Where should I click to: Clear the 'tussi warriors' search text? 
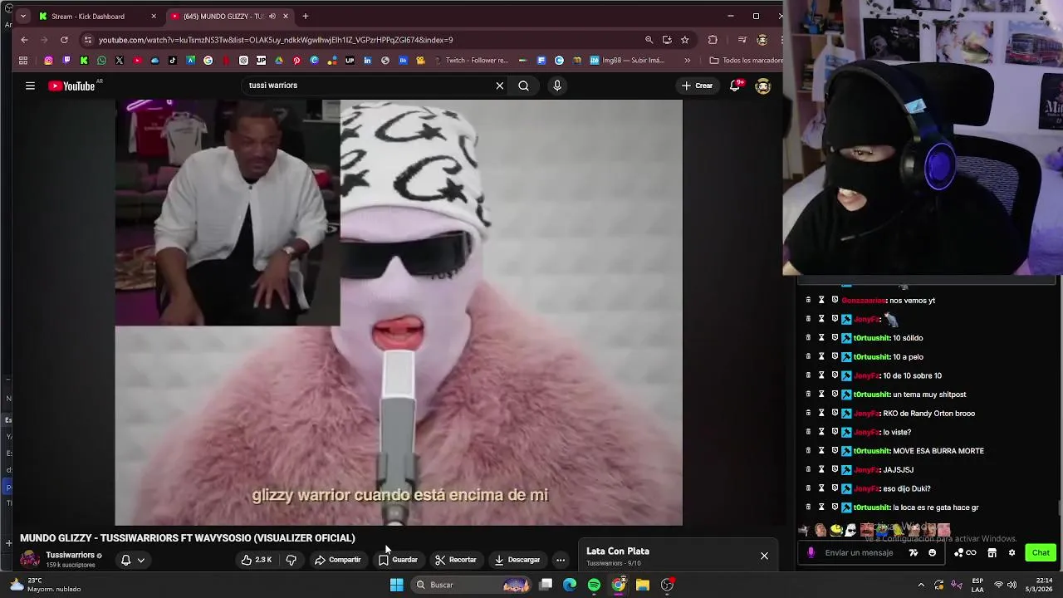tap(499, 86)
